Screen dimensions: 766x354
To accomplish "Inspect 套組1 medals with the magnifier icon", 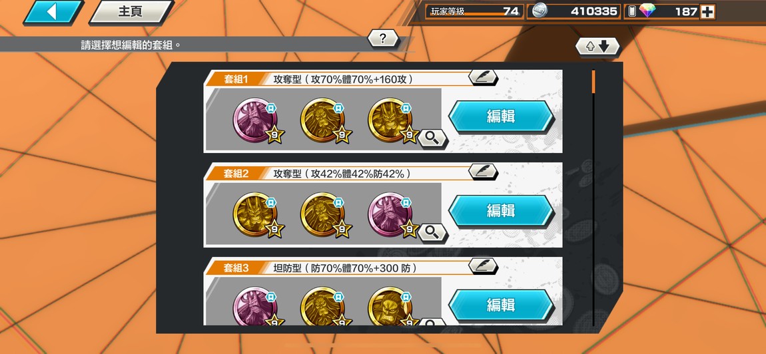I will (432, 139).
